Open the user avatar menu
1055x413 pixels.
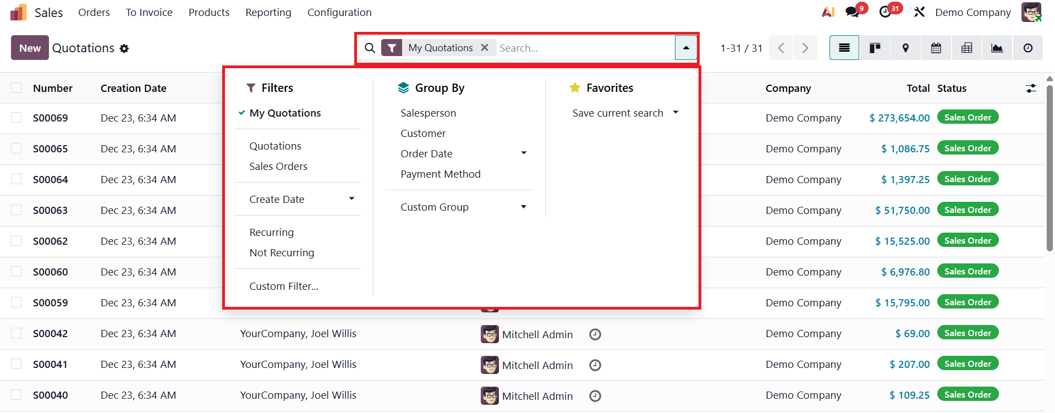point(1031,12)
